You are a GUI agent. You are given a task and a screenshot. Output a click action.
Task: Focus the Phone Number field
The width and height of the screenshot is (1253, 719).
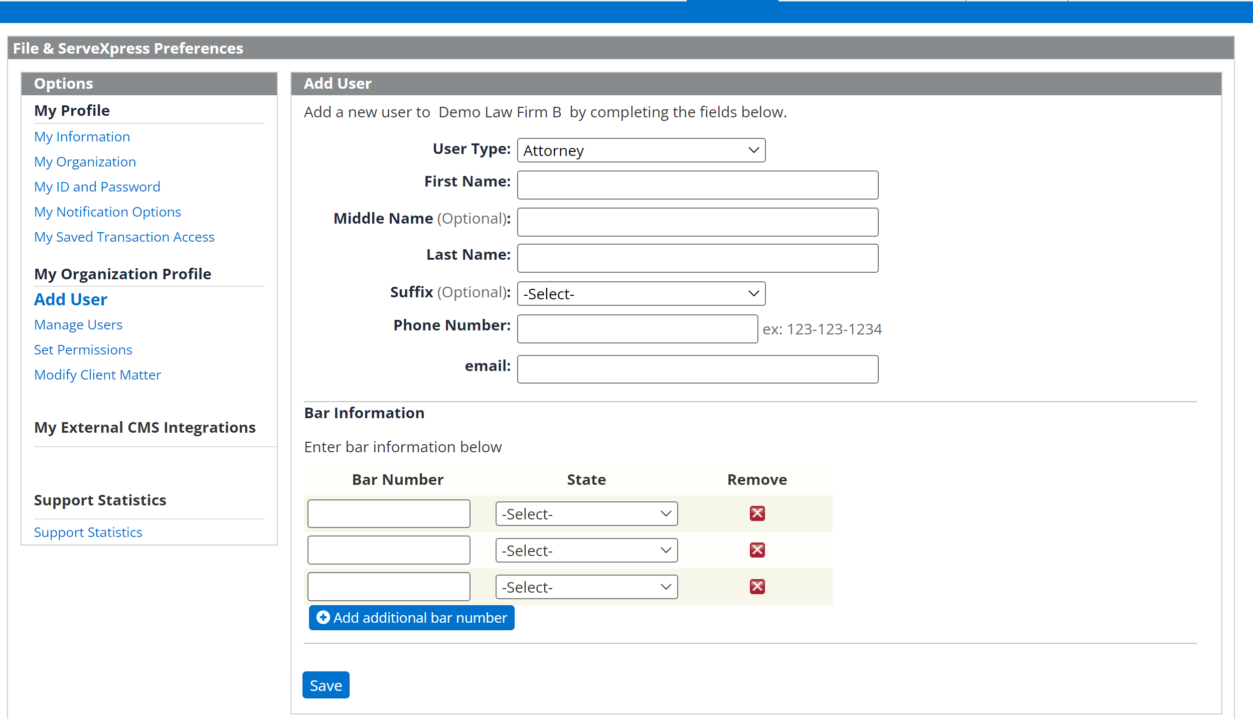[638, 329]
